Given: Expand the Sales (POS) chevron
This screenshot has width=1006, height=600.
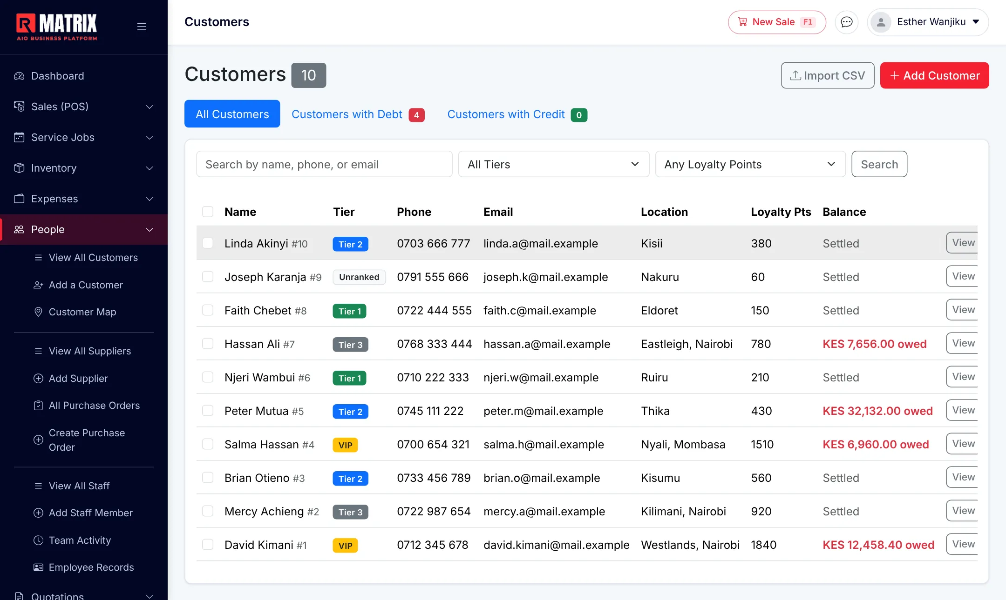Looking at the screenshot, I should click(150, 107).
